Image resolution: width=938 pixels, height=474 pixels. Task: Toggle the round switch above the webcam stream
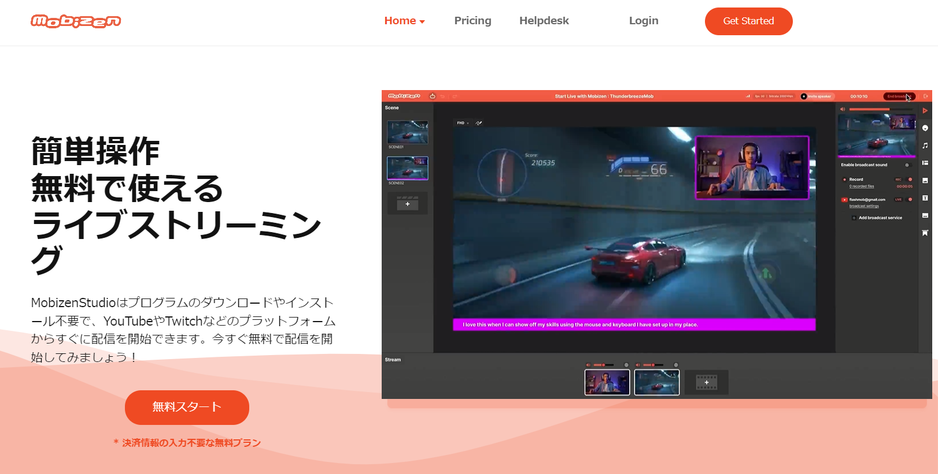pyautogui.click(x=626, y=365)
